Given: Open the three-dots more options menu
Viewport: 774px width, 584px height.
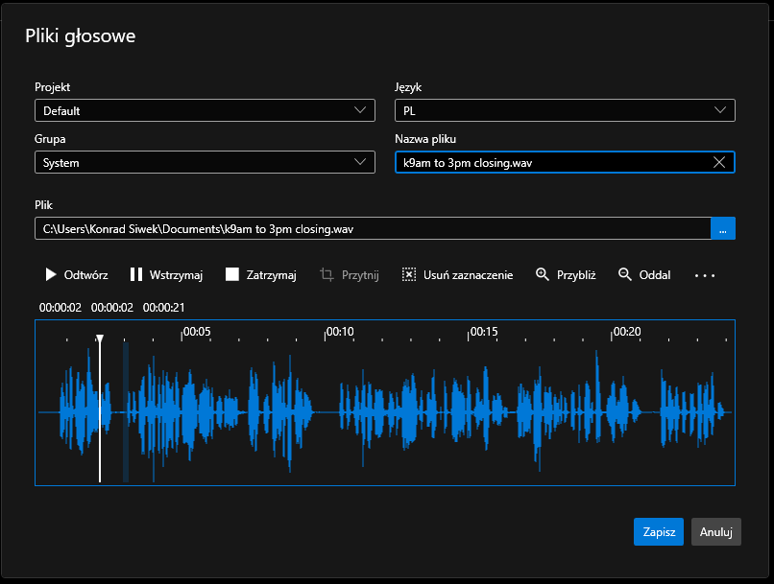Looking at the screenshot, I should 705,276.
